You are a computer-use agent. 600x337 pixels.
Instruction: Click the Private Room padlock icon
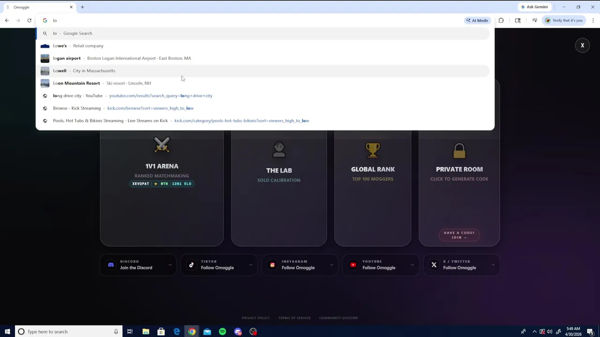[x=459, y=151]
